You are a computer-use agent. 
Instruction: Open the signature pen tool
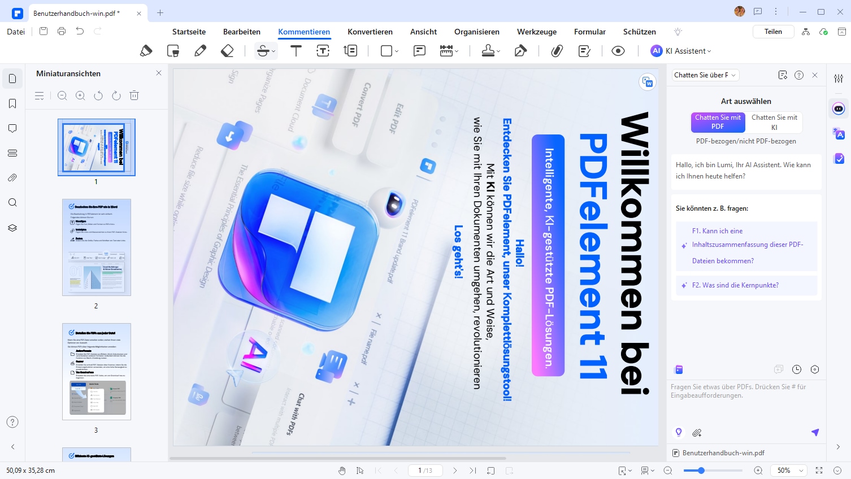pyautogui.click(x=520, y=51)
